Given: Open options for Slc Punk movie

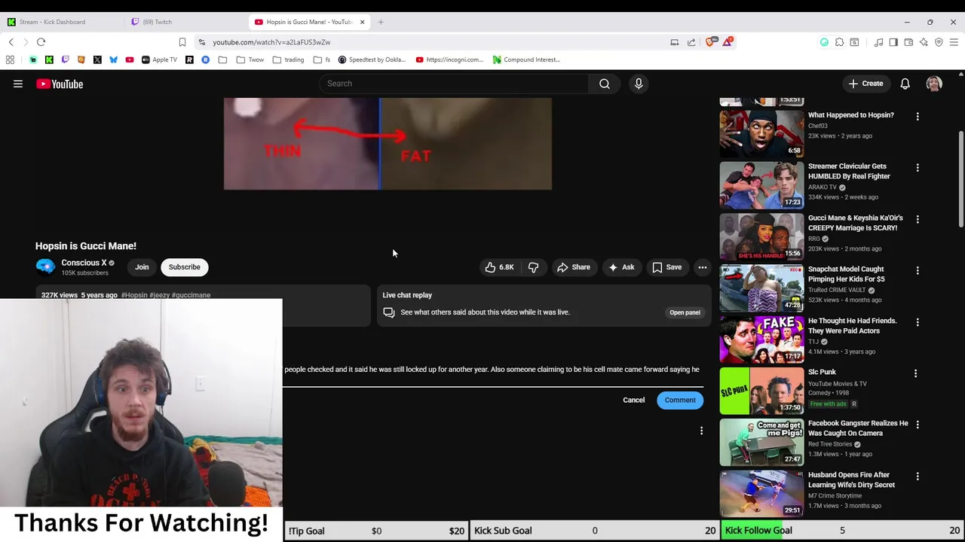Looking at the screenshot, I should (915, 373).
